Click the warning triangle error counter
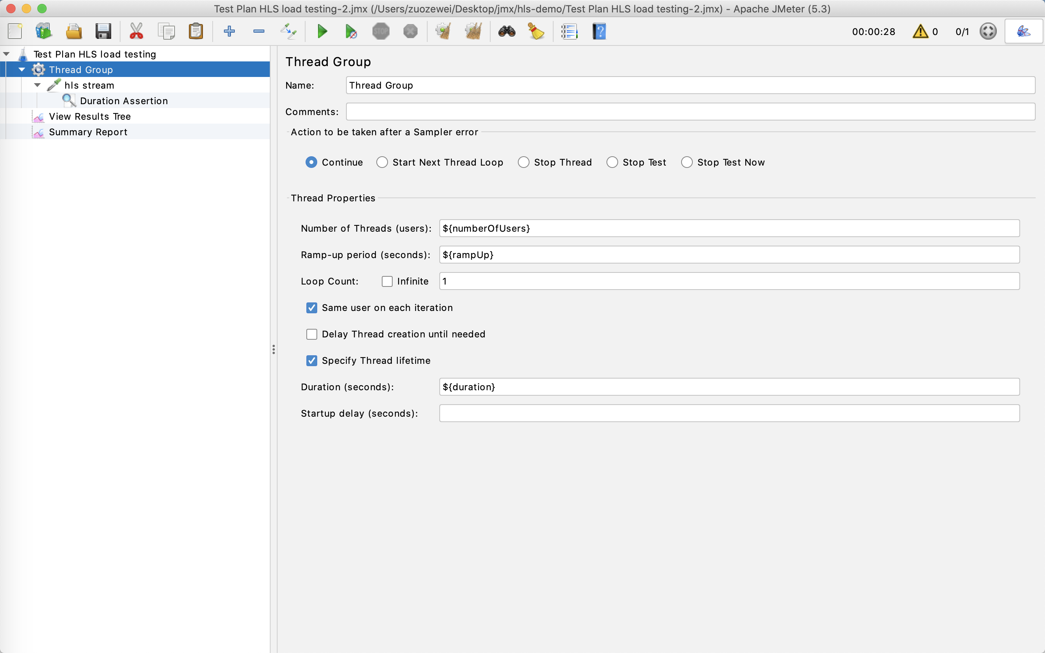The height and width of the screenshot is (653, 1045). 920,31
